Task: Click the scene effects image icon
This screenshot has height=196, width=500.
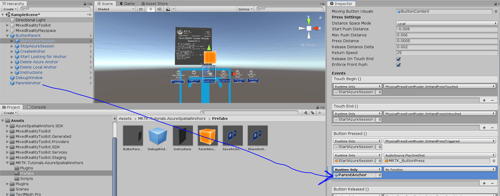Action: pyautogui.click(x=168, y=9)
